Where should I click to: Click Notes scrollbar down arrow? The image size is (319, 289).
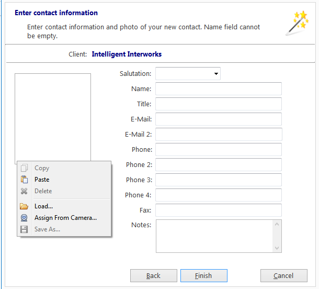pos(277,248)
